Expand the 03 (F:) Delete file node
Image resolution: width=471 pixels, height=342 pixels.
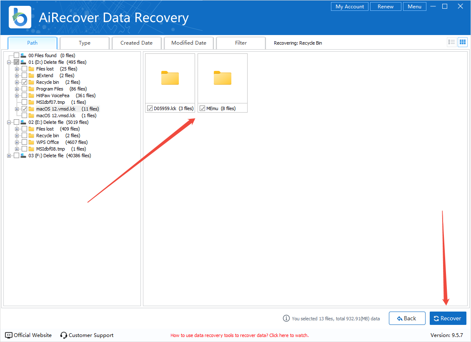9,156
